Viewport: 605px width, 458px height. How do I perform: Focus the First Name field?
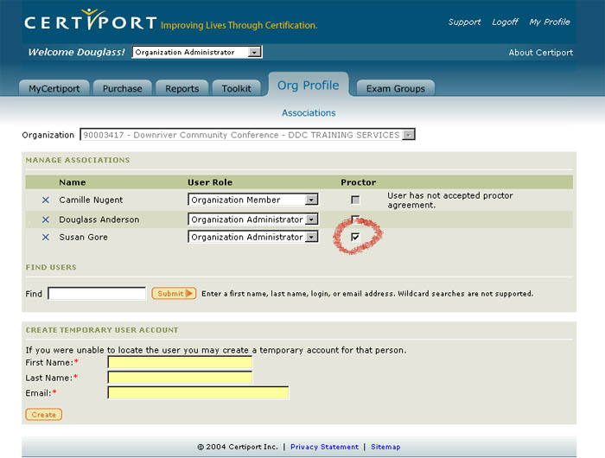coord(180,362)
